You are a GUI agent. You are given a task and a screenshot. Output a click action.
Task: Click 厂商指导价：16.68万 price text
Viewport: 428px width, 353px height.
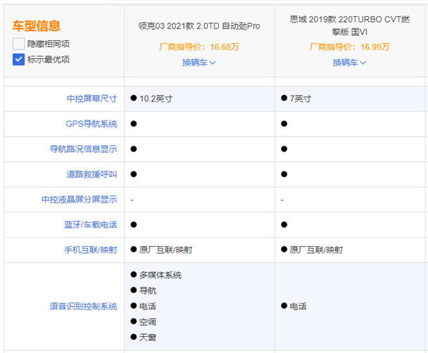199,47
